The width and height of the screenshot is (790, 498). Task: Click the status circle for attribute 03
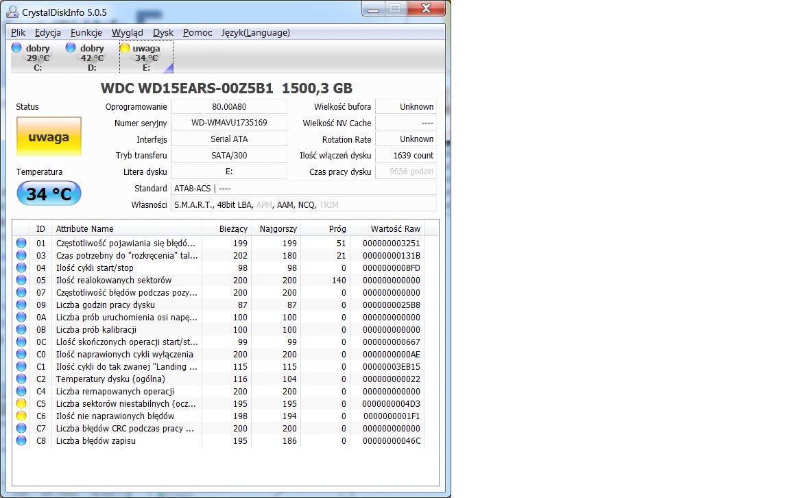(x=21, y=256)
